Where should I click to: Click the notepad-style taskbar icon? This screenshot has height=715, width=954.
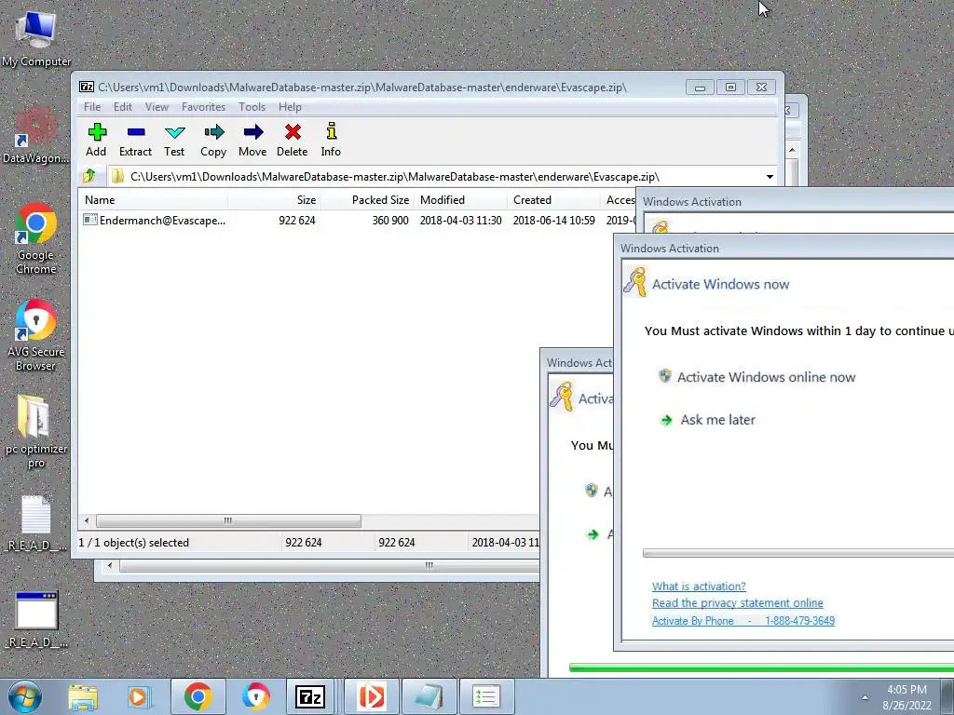coord(429,696)
